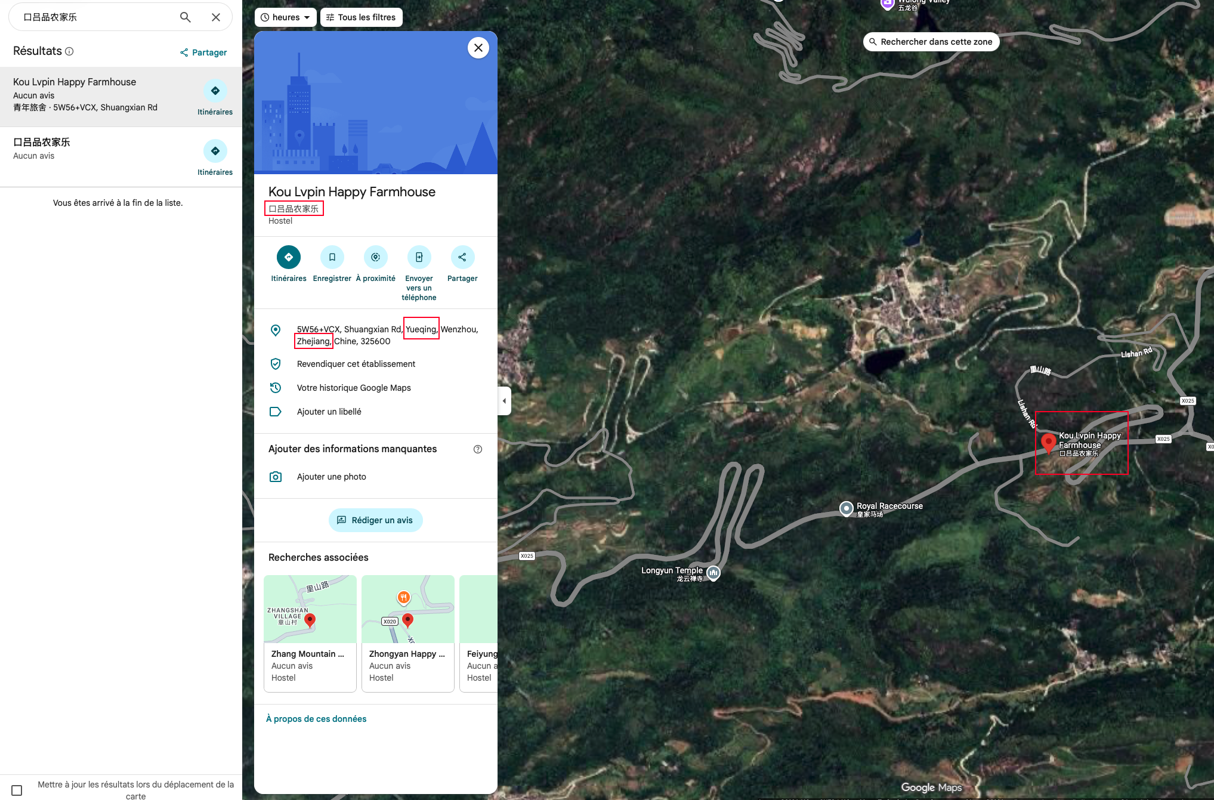Open Tous les filtres
1214x800 pixels.
click(362, 17)
